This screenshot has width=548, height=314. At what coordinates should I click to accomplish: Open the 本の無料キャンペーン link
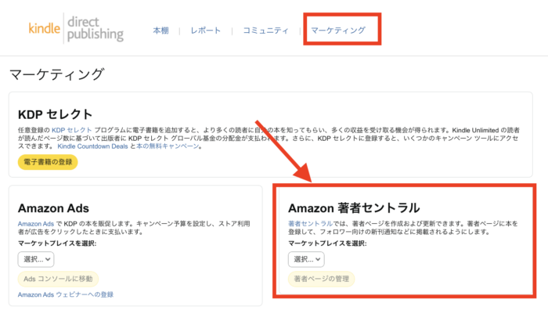[x=168, y=146]
